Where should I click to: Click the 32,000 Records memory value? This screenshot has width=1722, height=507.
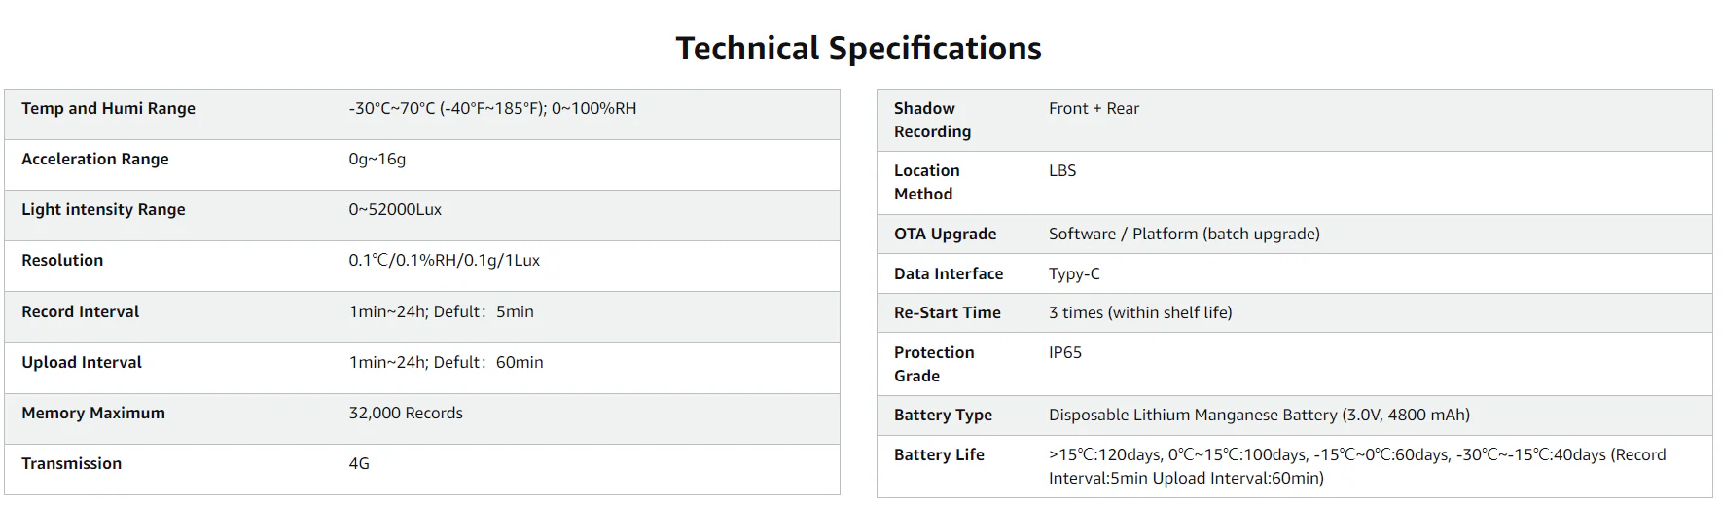pyautogui.click(x=406, y=413)
